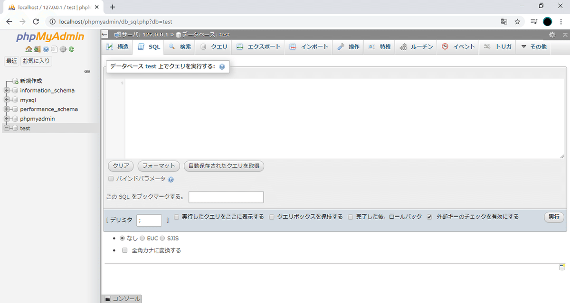570x303 pixels.
Task: Open page settings gear in header bar
Action: point(552,35)
